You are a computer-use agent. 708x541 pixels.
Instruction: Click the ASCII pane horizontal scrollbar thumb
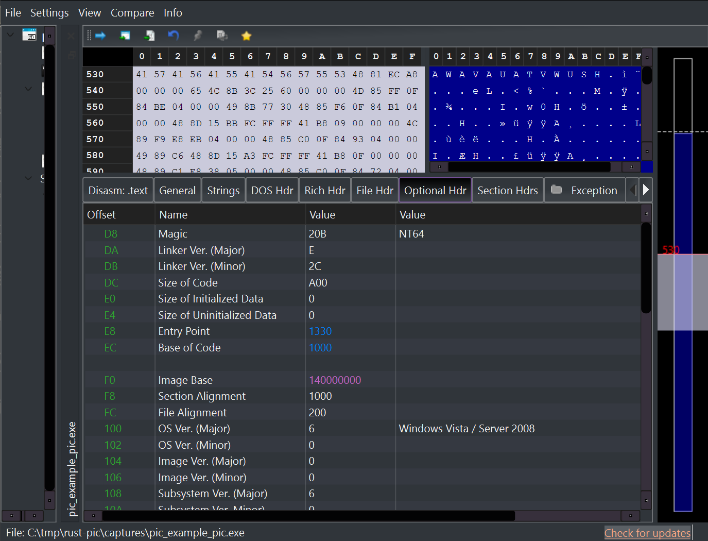click(x=529, y=167)
